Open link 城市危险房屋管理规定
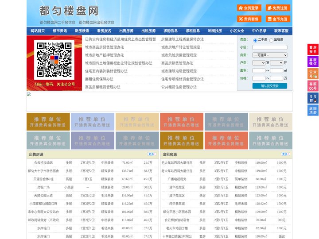Viewport: 319px width, 239px height. pyautogui.click(x=179, y=55)
